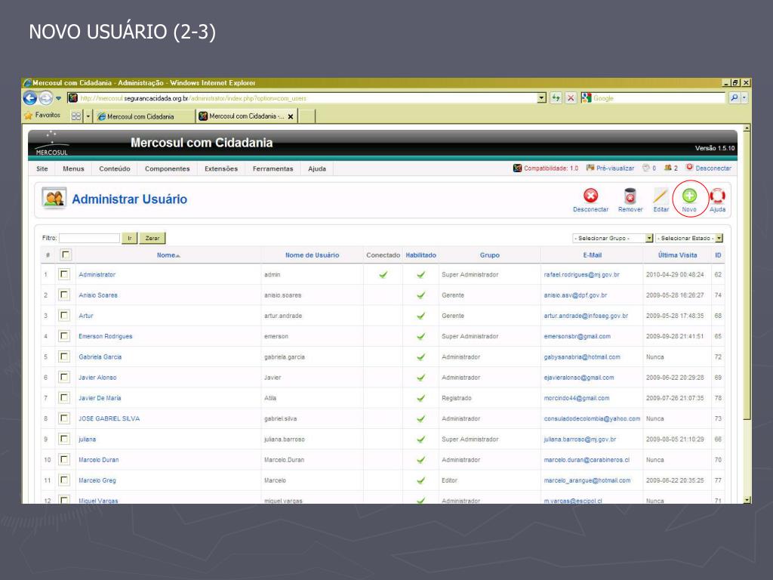
Task: Expand the tab list dropdown arrow
Action: 88,116
